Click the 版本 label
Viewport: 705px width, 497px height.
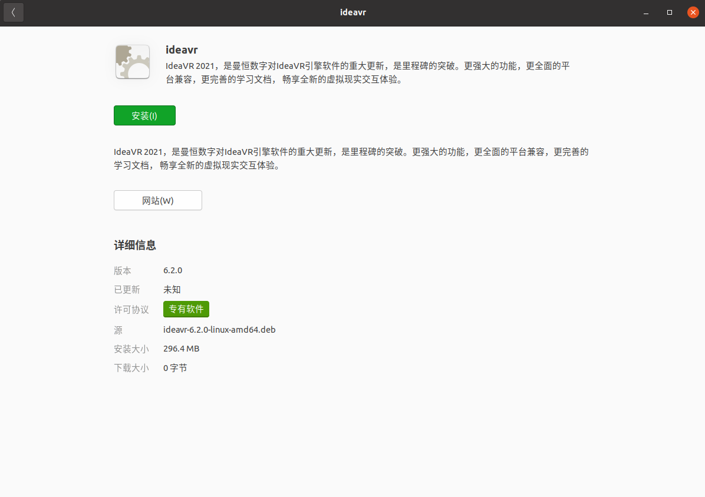pos(122,271)
